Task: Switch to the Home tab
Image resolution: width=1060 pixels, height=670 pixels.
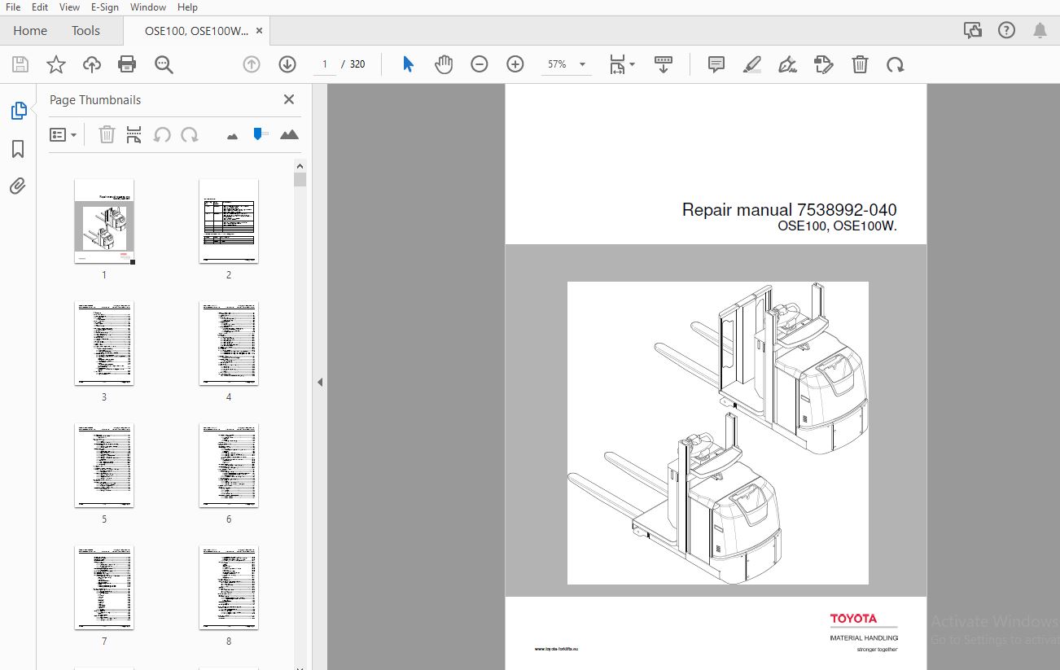Action: (30, 31)
